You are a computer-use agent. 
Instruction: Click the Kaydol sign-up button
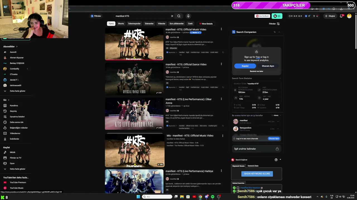(245, 66)
